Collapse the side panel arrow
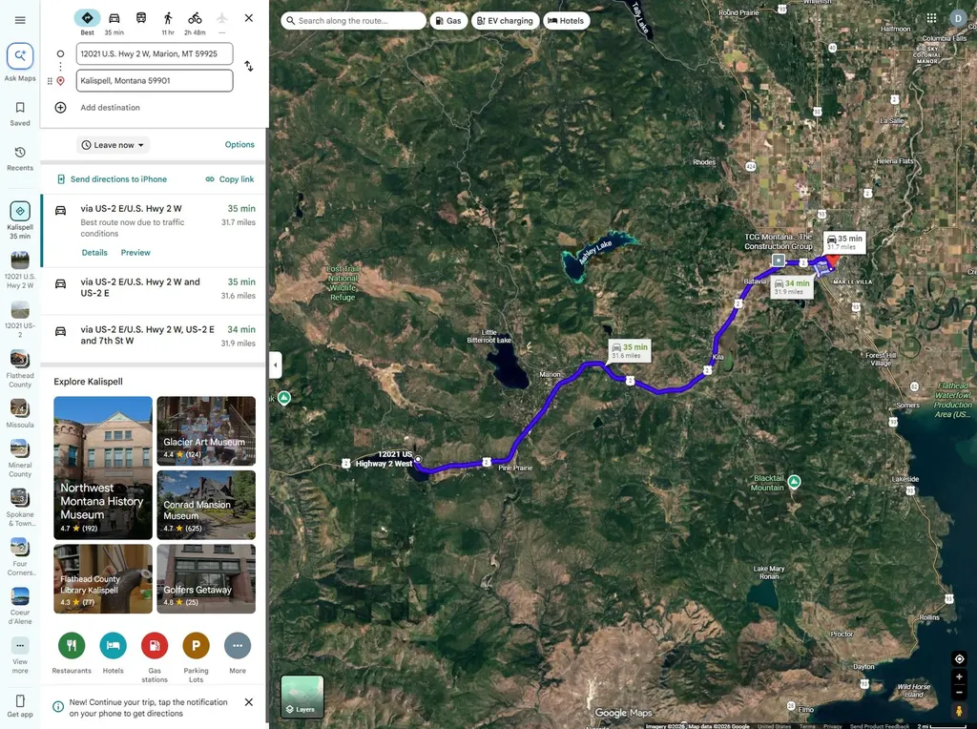The image size is (977, 729). [x=276, y=365]
